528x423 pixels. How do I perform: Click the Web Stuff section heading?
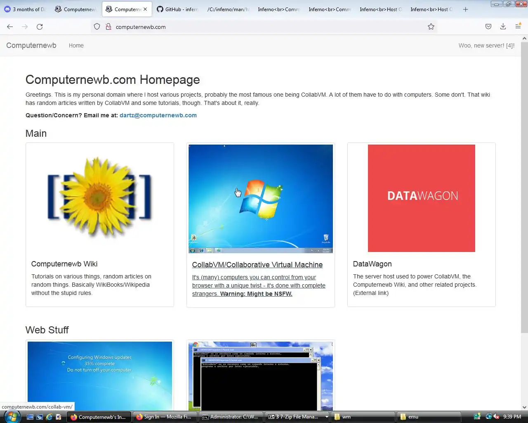click(x=47, y=330)
